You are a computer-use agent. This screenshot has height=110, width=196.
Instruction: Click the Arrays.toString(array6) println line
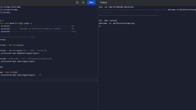18,75
